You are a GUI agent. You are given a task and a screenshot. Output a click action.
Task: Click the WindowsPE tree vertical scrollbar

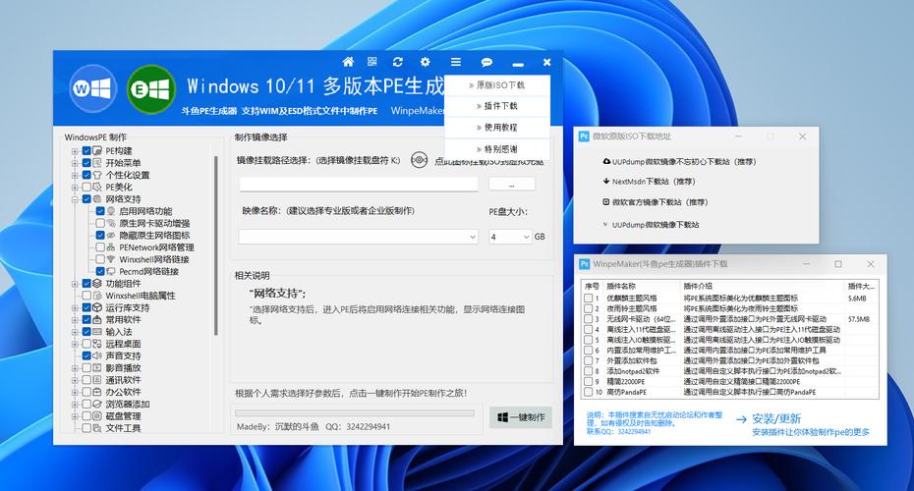coord(216,245)
